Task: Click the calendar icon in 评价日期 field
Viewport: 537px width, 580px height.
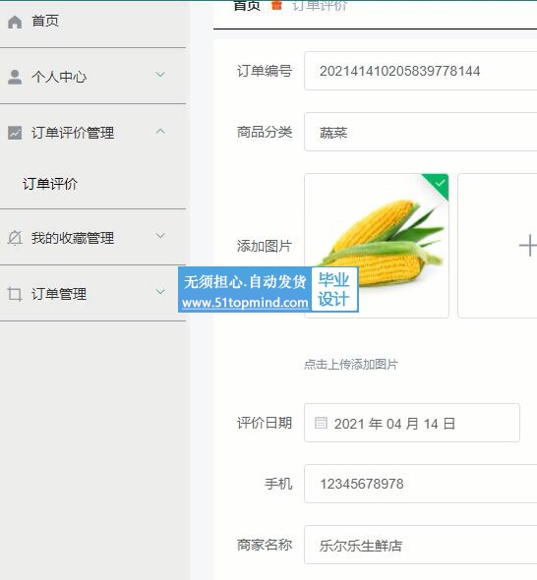Action: point(321,423)
